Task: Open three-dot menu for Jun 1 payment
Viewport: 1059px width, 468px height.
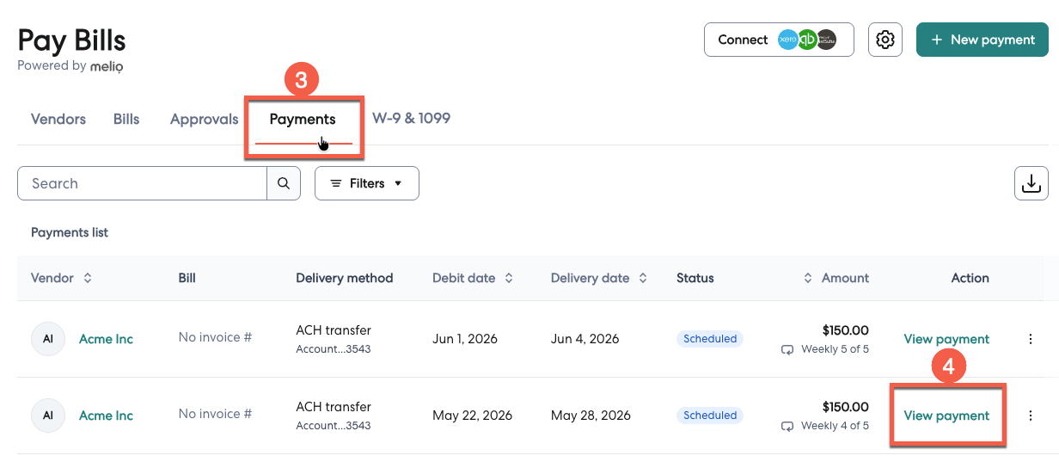Action: point(1031,339)
